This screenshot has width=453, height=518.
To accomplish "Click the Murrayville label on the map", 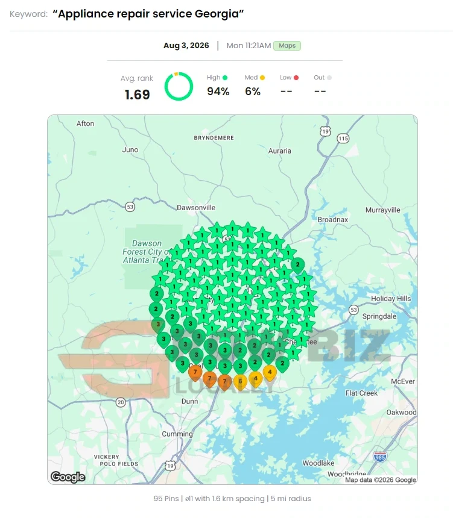I will [x=383, y=210].
